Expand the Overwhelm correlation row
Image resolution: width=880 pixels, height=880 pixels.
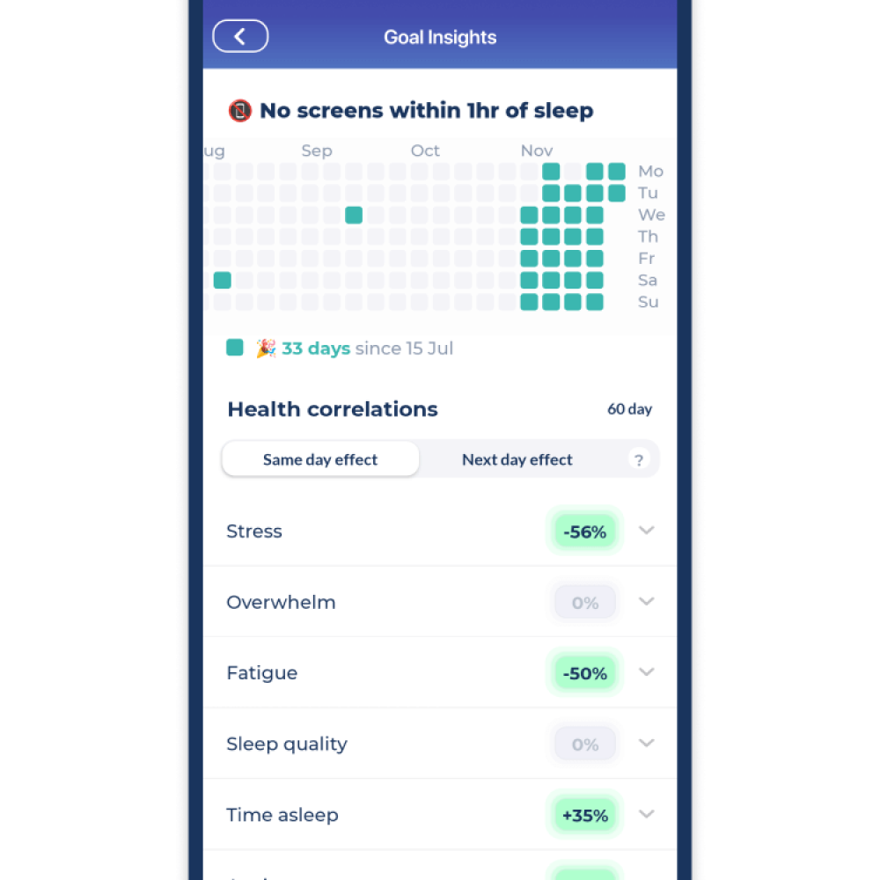pyautogui.click(x=647, y=602)
